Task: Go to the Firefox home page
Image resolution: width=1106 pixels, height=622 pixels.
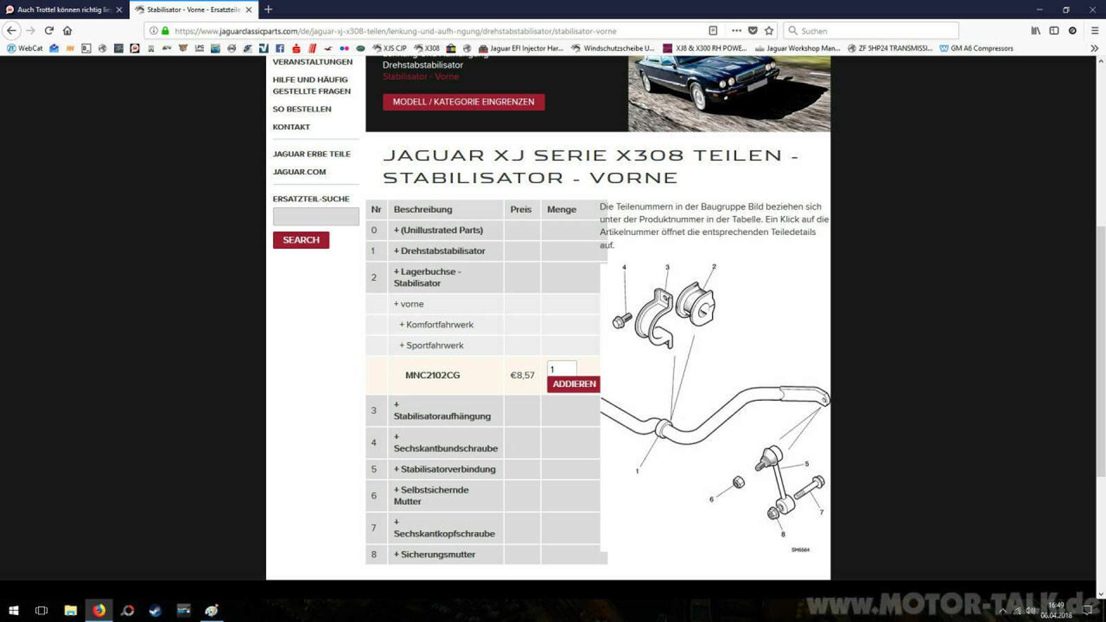Action: click(67, 30)
